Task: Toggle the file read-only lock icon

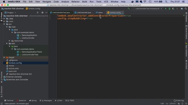Action: click(179, 104)
